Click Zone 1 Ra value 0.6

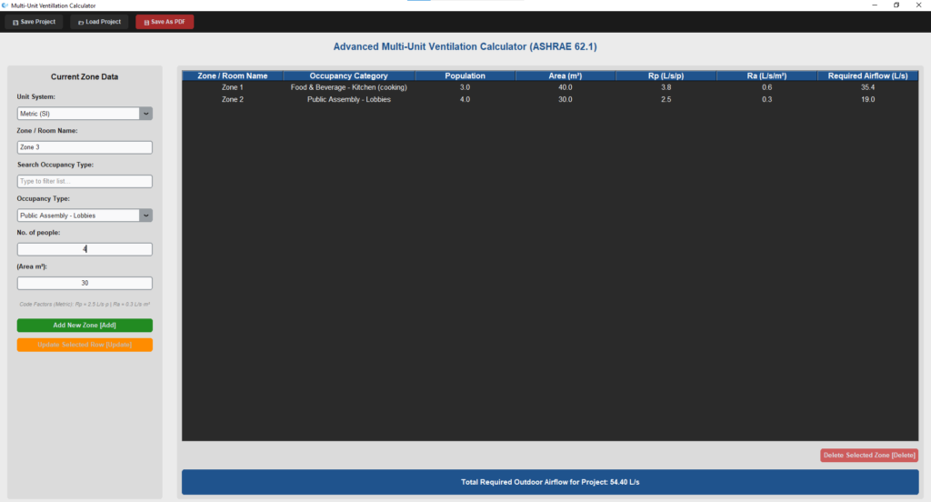(767, 87)
